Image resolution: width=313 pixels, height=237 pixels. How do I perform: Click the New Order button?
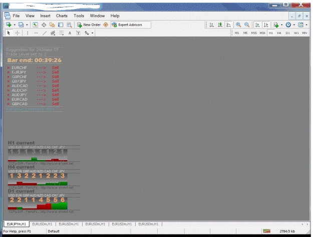click(89, 25)
